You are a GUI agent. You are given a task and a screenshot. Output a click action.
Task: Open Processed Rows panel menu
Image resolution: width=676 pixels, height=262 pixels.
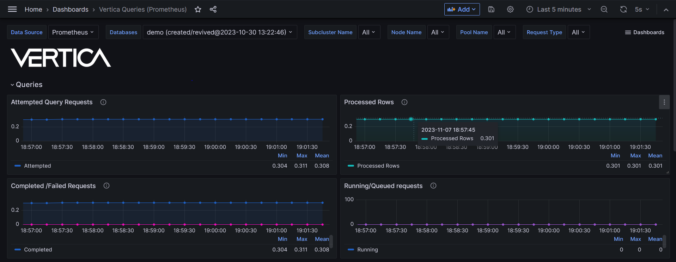[x=664, y=102]
